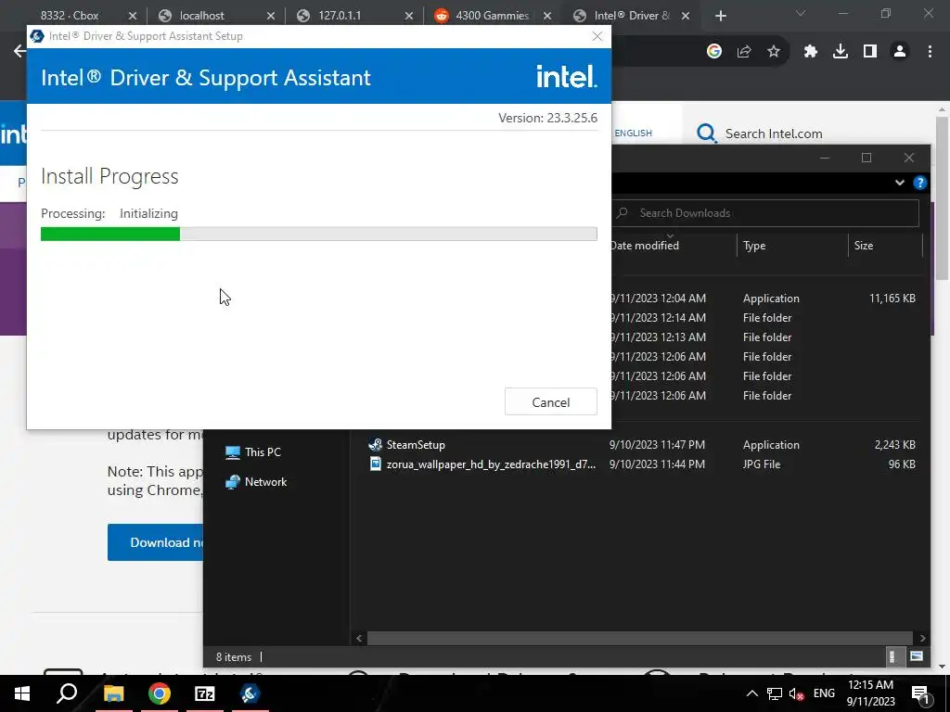
Task: Open Chrome extensions puzzle icon
Action: (x=811, y=52)
